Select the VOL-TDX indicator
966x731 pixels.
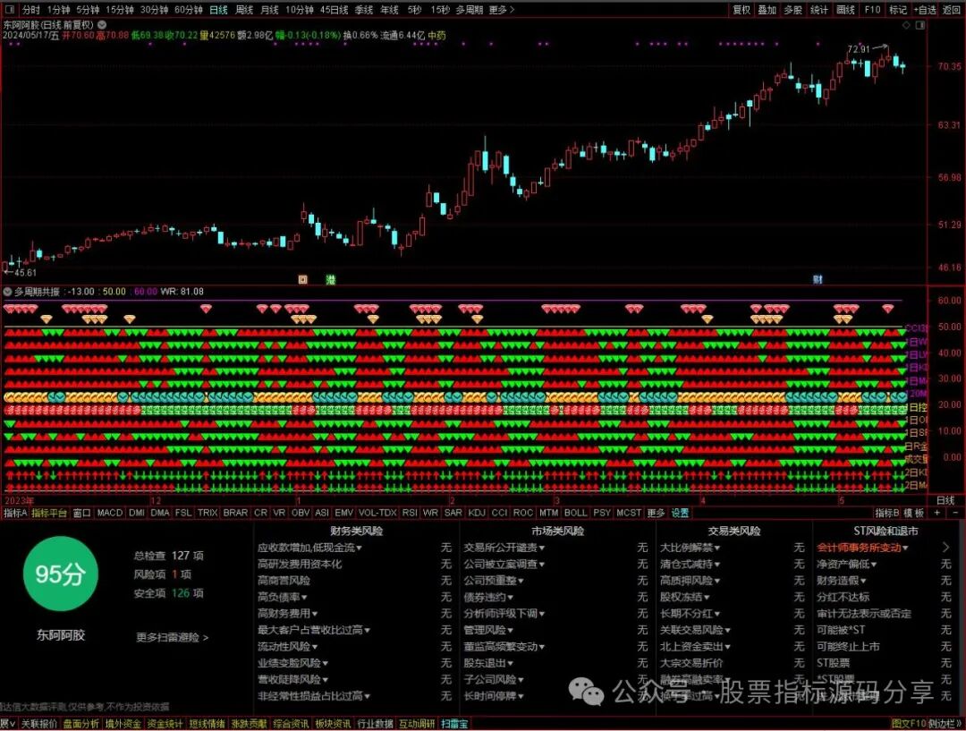377,513
